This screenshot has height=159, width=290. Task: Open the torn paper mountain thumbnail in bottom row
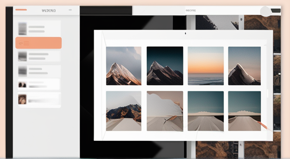[x=165, y=111]
